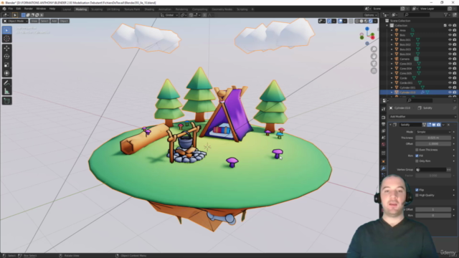Select the Measure tool

[6, 91]
